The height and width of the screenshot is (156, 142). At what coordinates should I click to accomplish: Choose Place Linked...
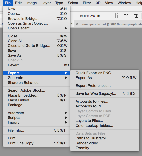(x=36, y=100)
